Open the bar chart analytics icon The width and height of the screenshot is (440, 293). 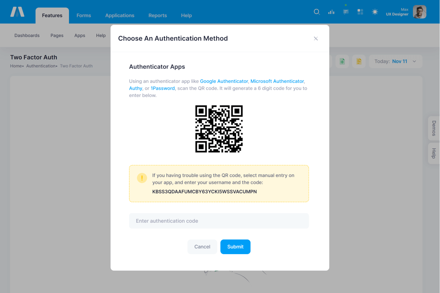click(x=331, y=12)
